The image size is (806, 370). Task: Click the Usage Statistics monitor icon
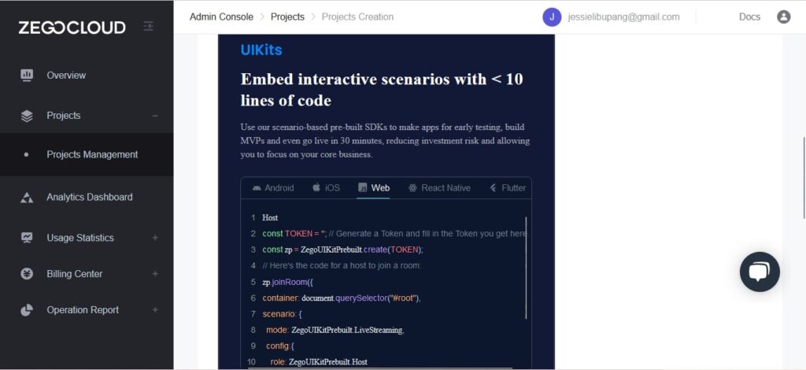pos(27,238)
